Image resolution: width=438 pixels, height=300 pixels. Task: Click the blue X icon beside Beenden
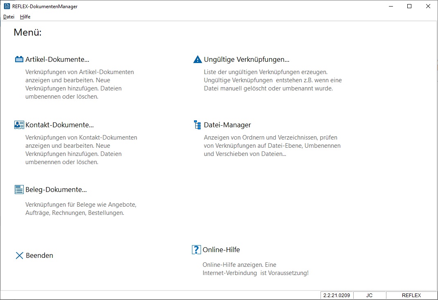click(x=19, y=255)
